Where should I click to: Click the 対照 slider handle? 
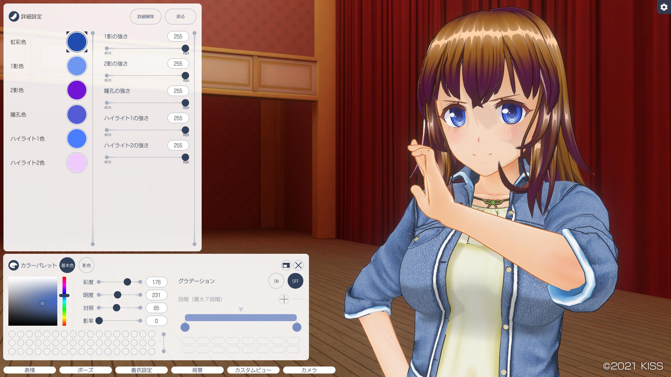point(117,308)
